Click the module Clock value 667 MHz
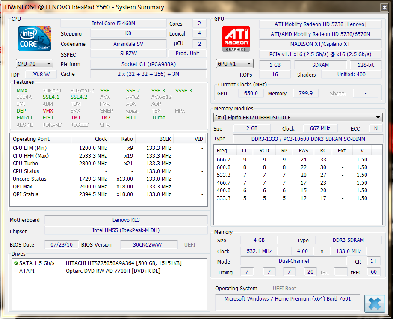 320,128
